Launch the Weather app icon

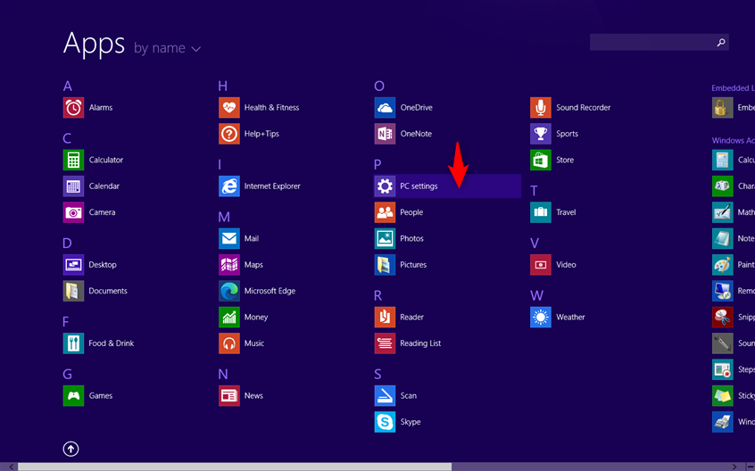(x=541, y=317)
